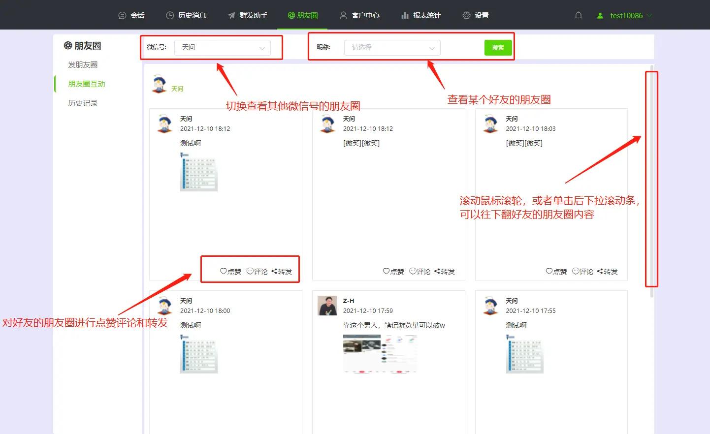Click the 设置 gear icon
The width and height of the screenshot is (710, 434).
click(466, 15)
